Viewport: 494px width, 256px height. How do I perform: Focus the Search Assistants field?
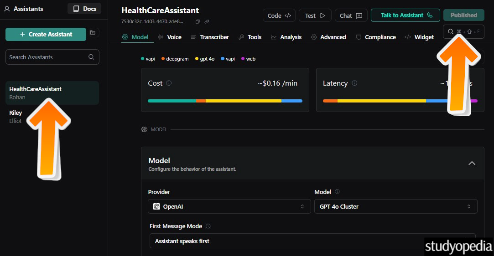[x=52, y=57]
